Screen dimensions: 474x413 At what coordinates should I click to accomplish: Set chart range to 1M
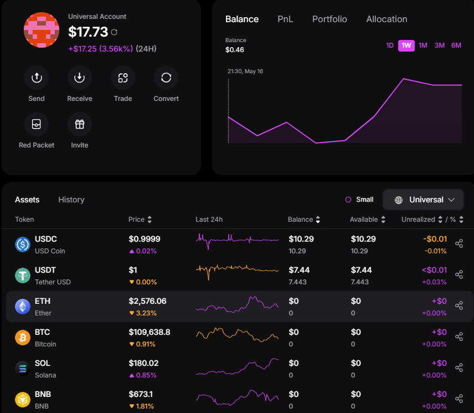423,45
